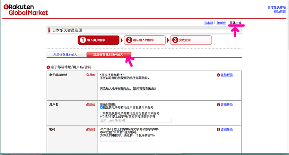Click step 2 confirm information indicator
The height and width of the screenshot is (155, 289).
144,40
